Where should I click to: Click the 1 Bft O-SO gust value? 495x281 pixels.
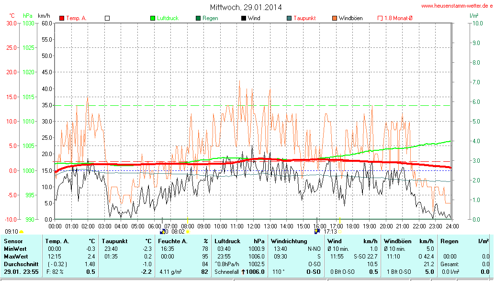pos(399,272)
